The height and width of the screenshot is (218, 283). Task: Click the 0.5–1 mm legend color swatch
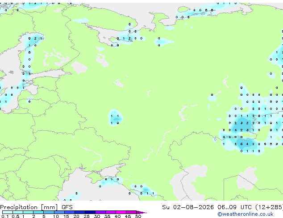pos(18,212)
